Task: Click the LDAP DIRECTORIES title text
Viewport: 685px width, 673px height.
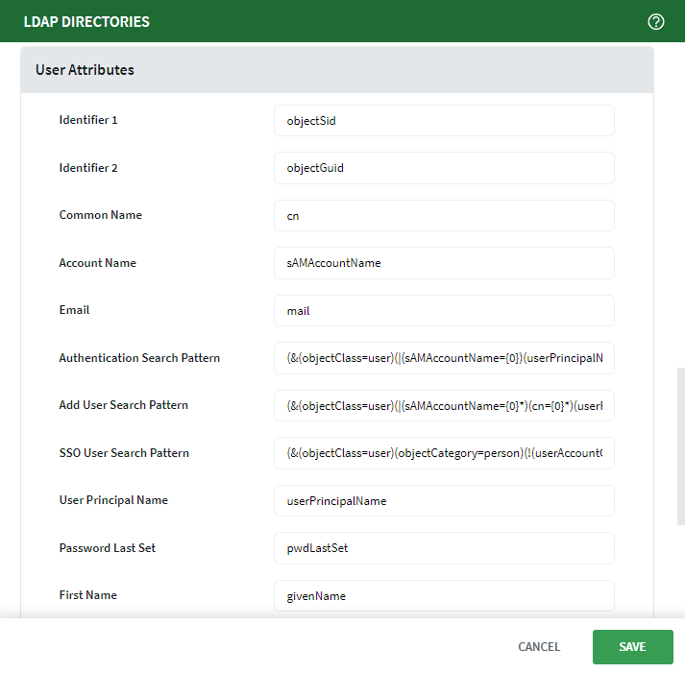Action: pos(86,22)
